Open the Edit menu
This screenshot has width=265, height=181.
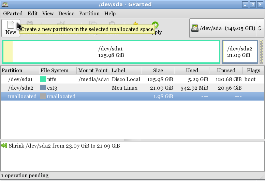coord(32,14)
